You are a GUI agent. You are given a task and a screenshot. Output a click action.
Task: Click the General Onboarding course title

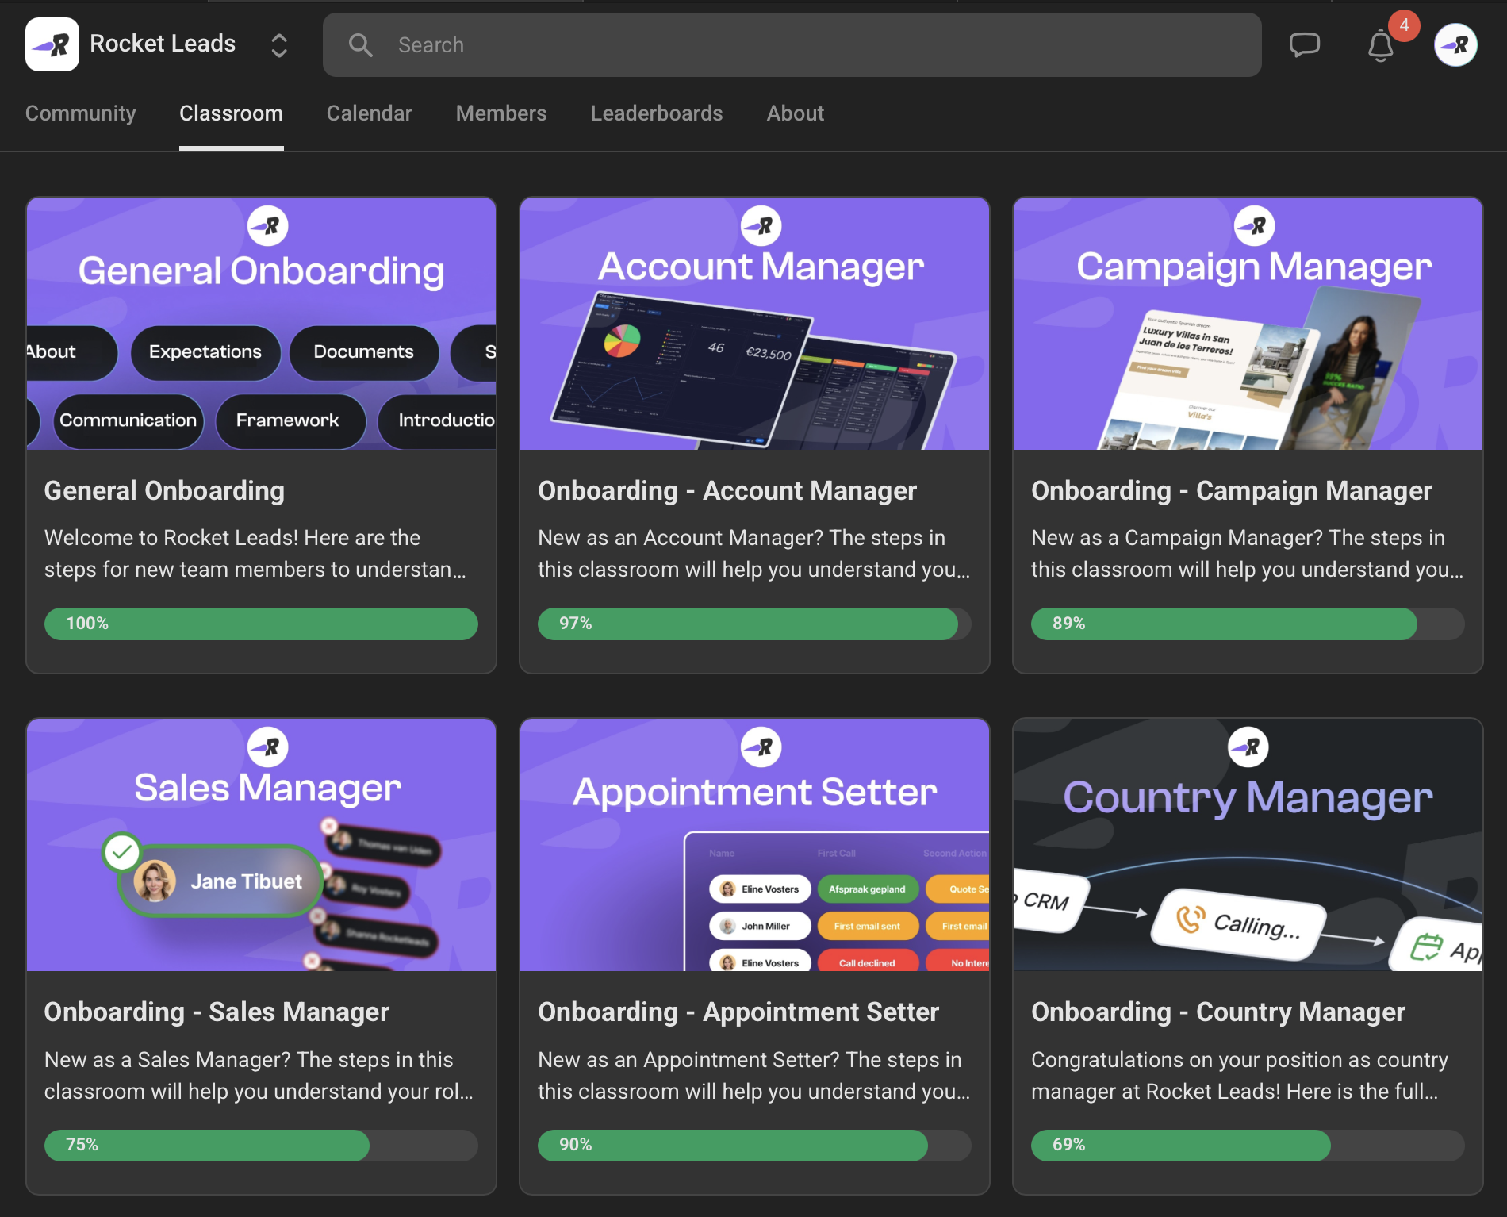164,491
